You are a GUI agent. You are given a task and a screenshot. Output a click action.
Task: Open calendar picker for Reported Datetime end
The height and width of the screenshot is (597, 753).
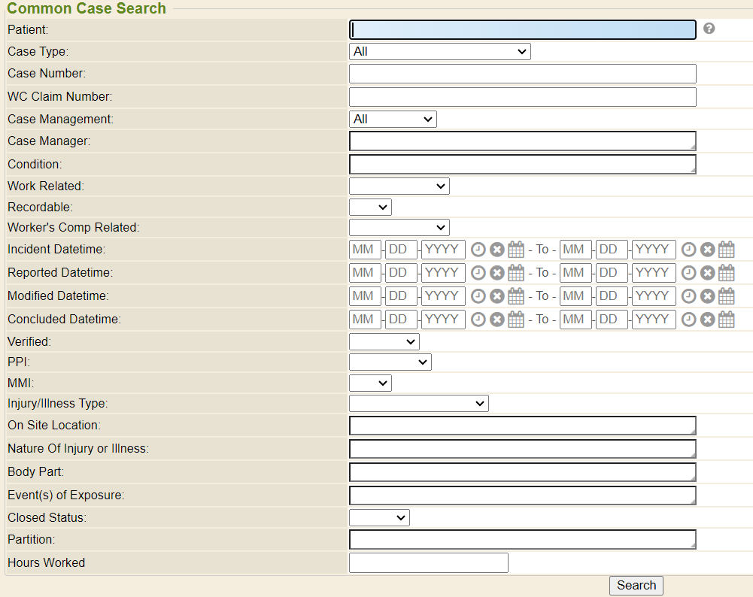point(726,273)
